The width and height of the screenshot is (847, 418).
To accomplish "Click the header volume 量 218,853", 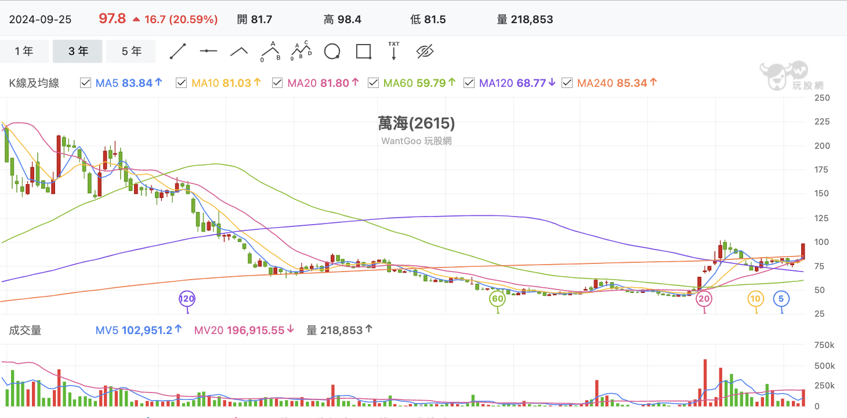I will click(x=525, y=19).
